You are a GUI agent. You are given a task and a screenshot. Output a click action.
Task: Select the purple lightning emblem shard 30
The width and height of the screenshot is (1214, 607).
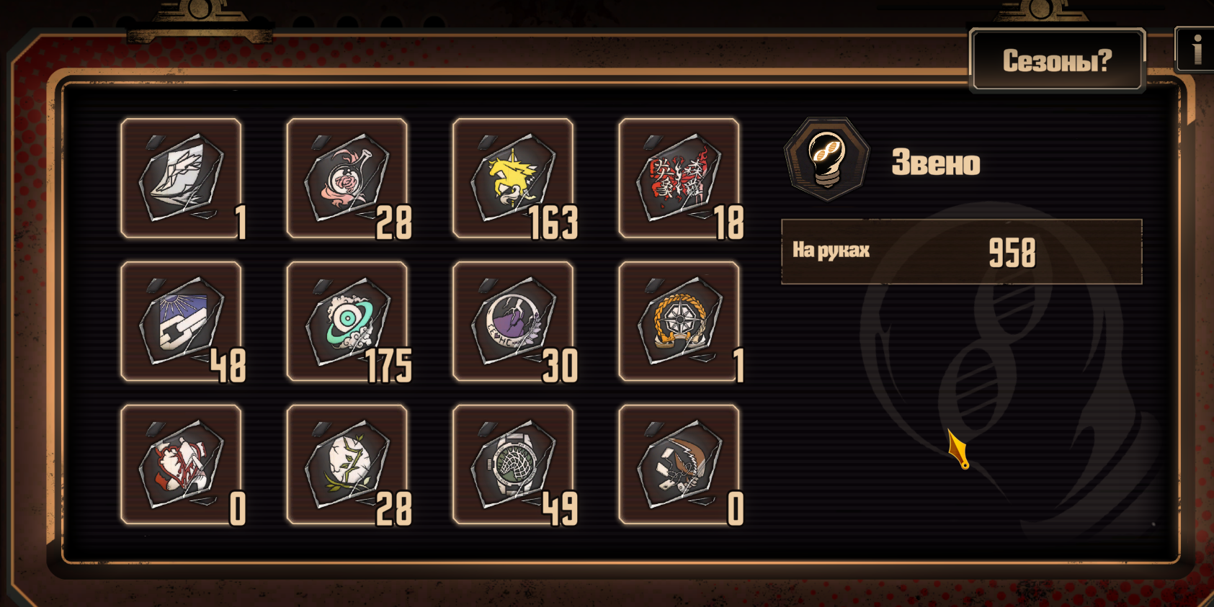(513, 321)
